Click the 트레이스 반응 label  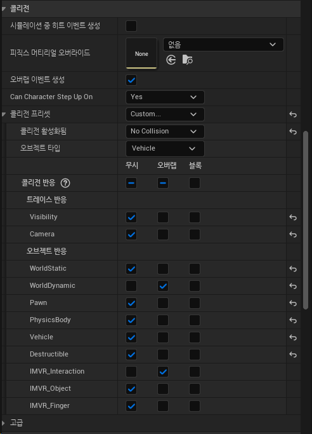47,200
